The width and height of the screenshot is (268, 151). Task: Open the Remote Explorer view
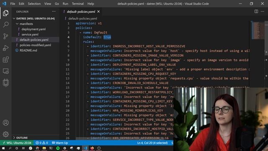click(5, 71)
